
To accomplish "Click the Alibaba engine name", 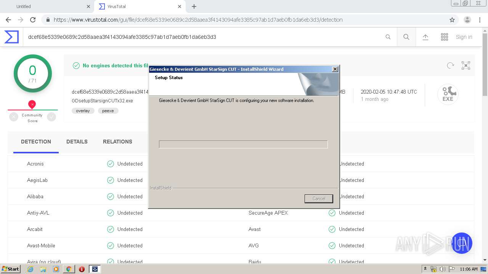I will [x=35, y=196].
